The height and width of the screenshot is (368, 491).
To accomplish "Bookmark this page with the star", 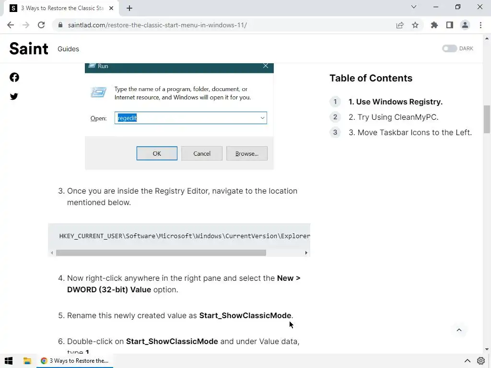I will coord(415,25).
